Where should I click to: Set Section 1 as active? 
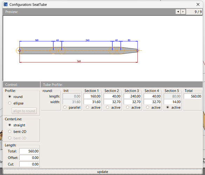coord(88,107)
